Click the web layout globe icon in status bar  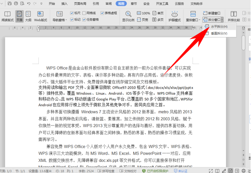pos(244,171)
